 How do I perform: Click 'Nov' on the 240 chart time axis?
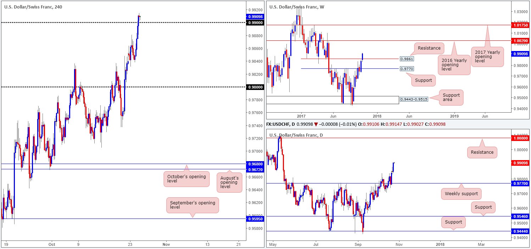tap(166, 244)
